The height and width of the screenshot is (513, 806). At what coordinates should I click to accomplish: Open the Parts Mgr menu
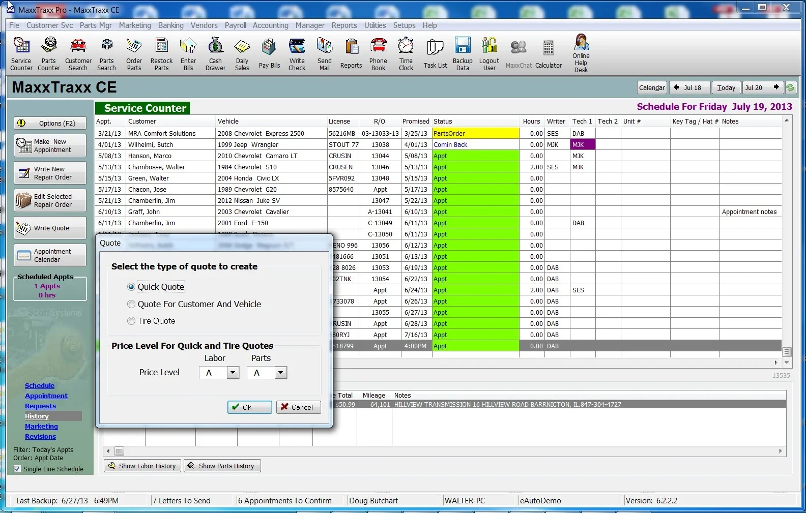click(x=95, y=25)
